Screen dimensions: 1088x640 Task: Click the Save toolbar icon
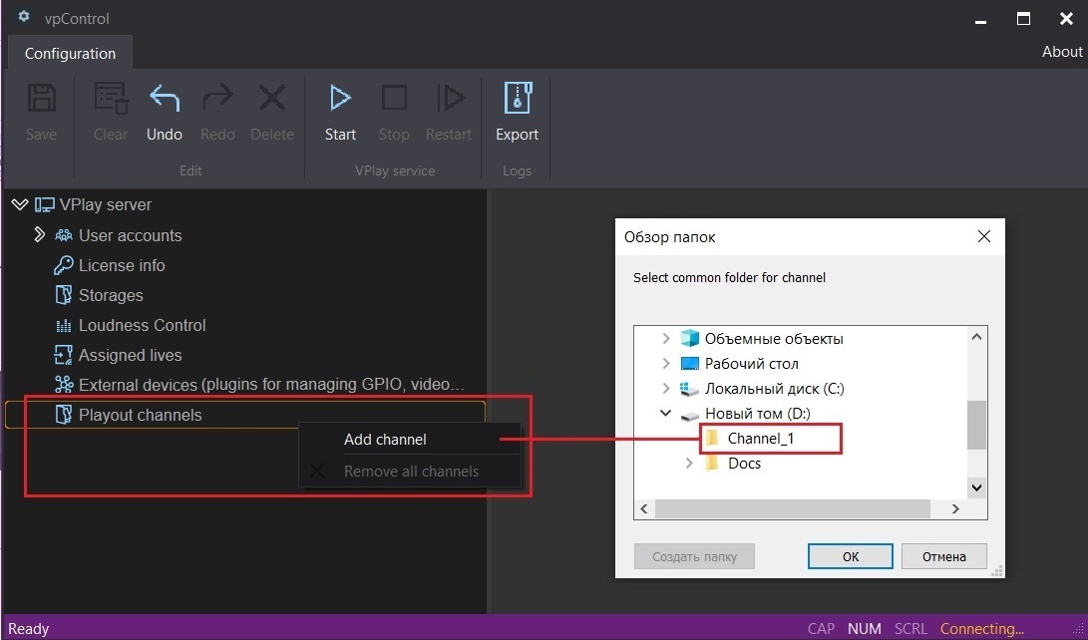pyautogui.click(x=41, y=99)
